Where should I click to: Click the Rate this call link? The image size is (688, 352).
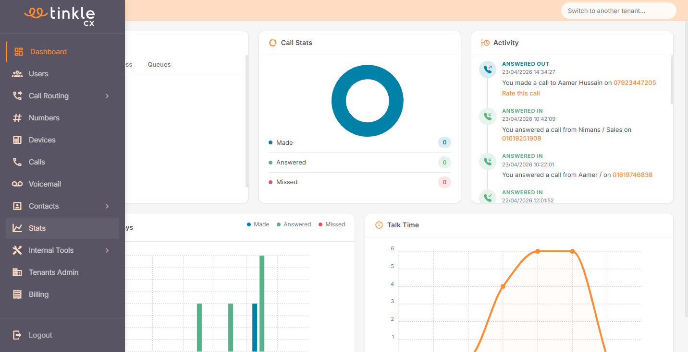click(521, 94)
